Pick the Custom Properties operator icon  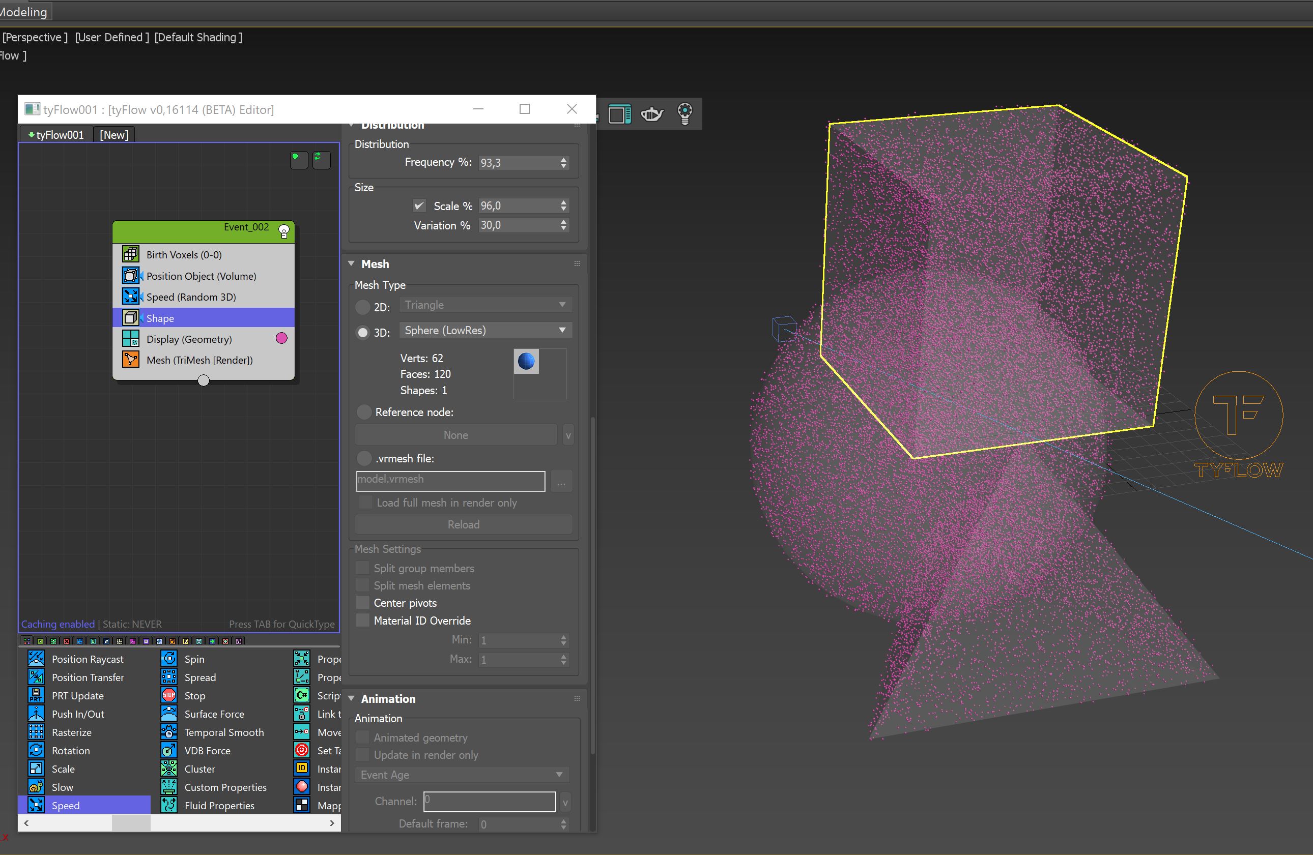coord(169,787)
